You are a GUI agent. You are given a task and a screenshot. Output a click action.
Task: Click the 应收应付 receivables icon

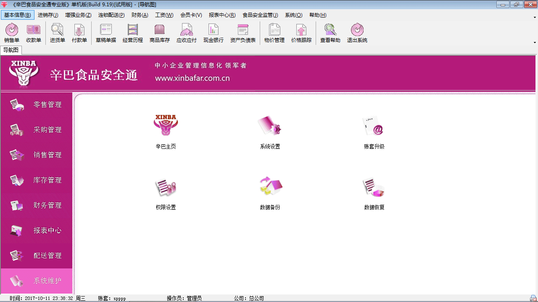click(x=187, y=33)
